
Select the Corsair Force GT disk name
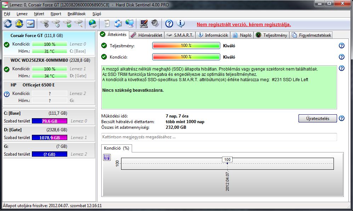click(27, 36)
